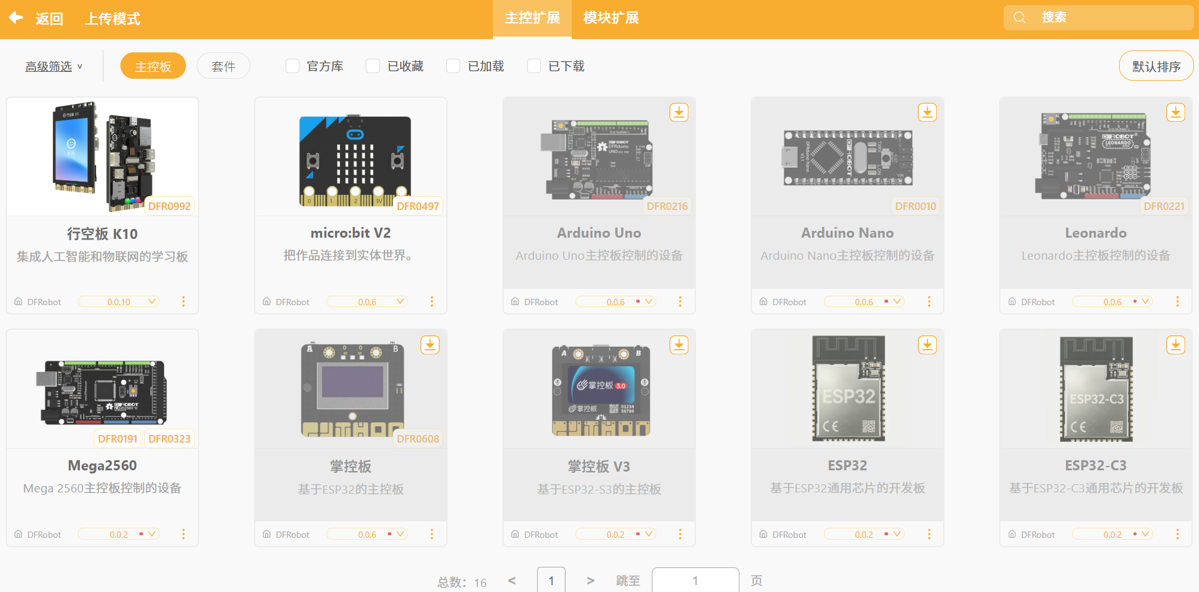Click the 基于ESP32-S3的主控板 description
This screenshot has height=592, width=1199.
click(599, 489)
